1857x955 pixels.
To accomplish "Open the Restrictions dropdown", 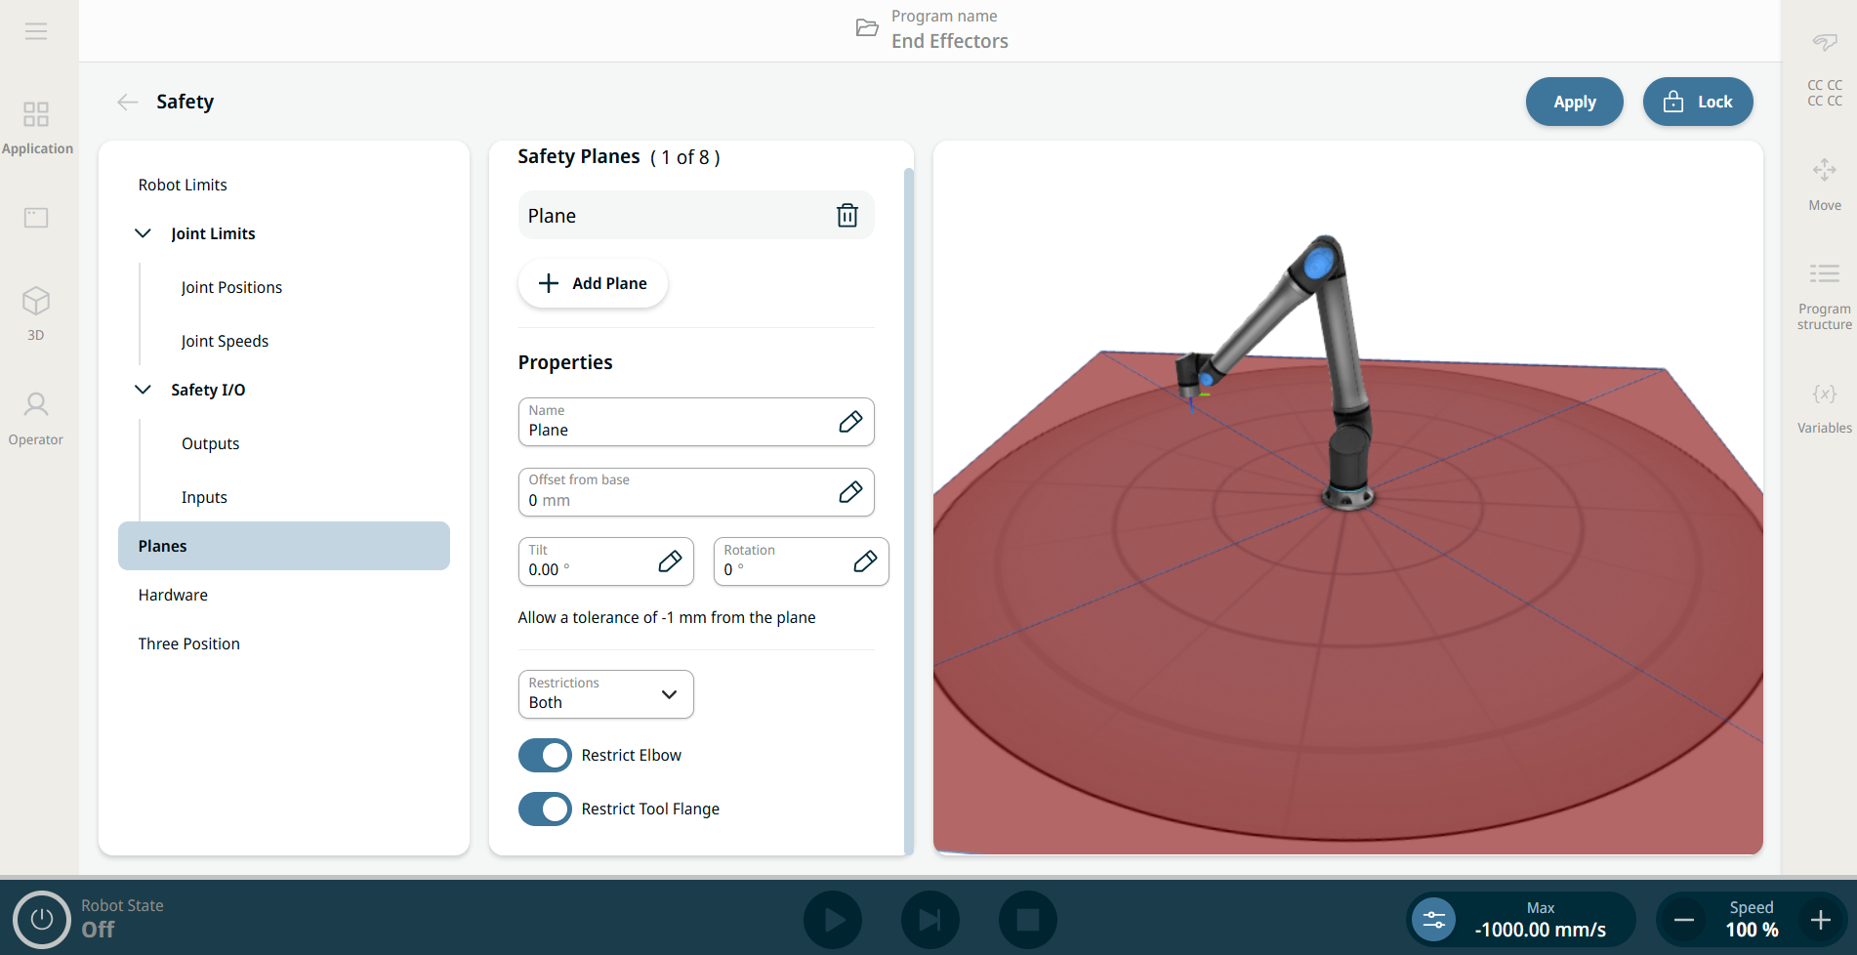I will 605,694.
